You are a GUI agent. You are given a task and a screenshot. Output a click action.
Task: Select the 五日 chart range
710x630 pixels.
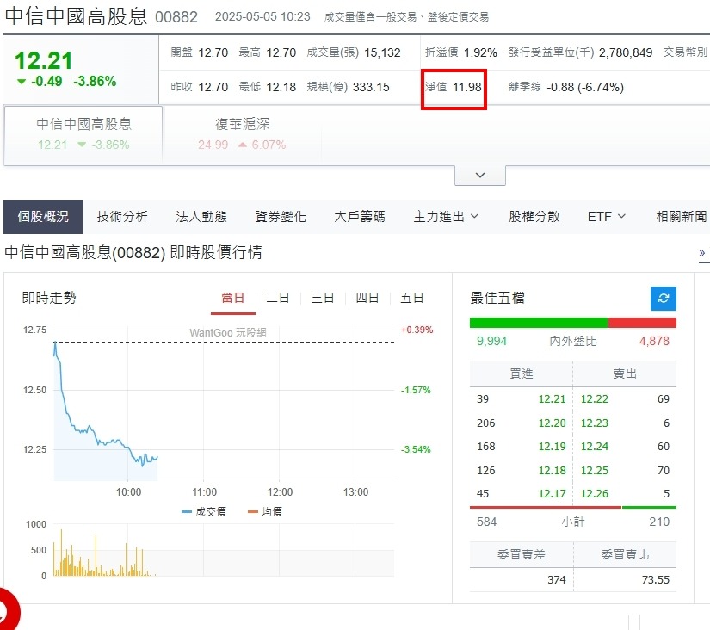pos(411,298)
